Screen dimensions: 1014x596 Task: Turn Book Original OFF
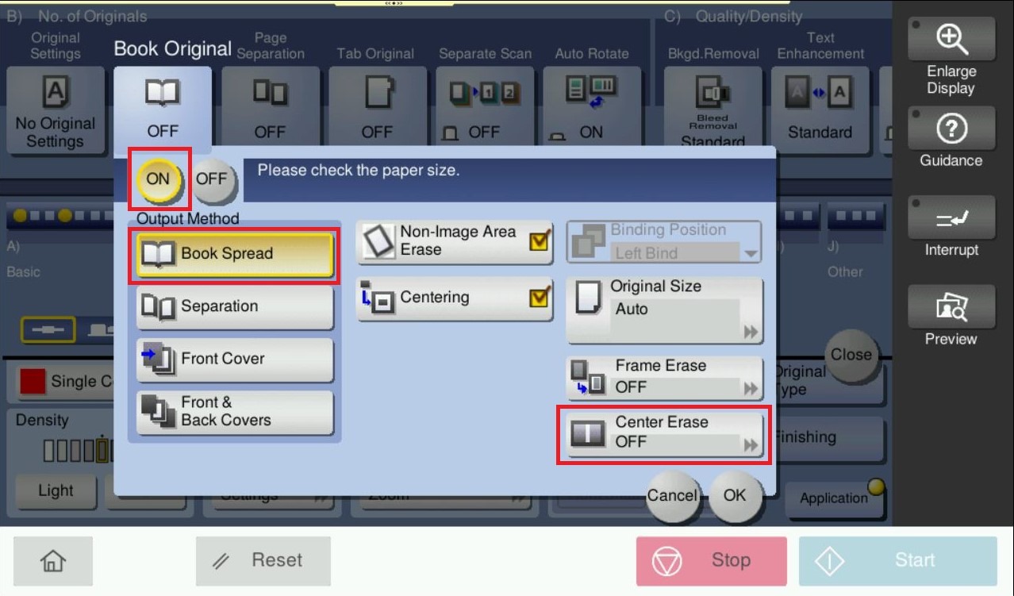[210, 179]
